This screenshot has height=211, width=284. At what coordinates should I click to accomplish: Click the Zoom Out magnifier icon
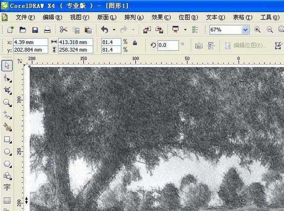[x=270, y=29]
